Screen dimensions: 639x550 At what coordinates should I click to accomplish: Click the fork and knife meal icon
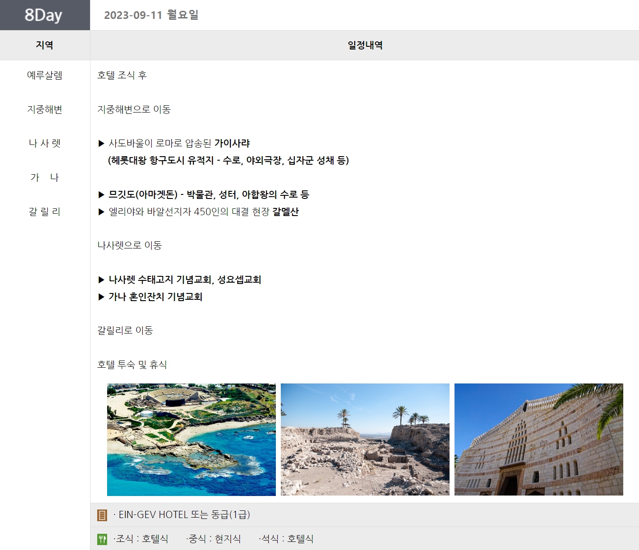click(x=102, y=539)
